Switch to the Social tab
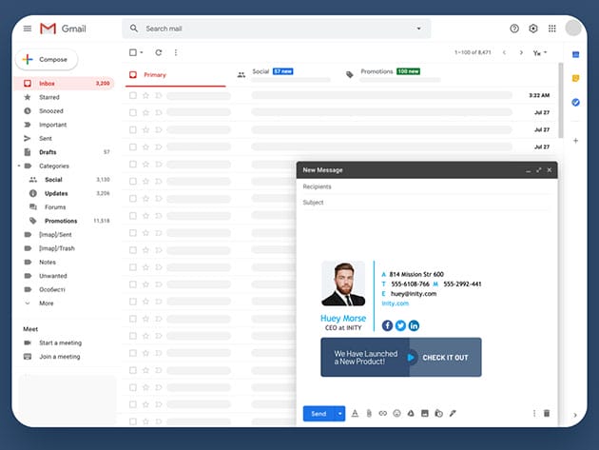Screen dimensions: 599x450 pos(261,72)
